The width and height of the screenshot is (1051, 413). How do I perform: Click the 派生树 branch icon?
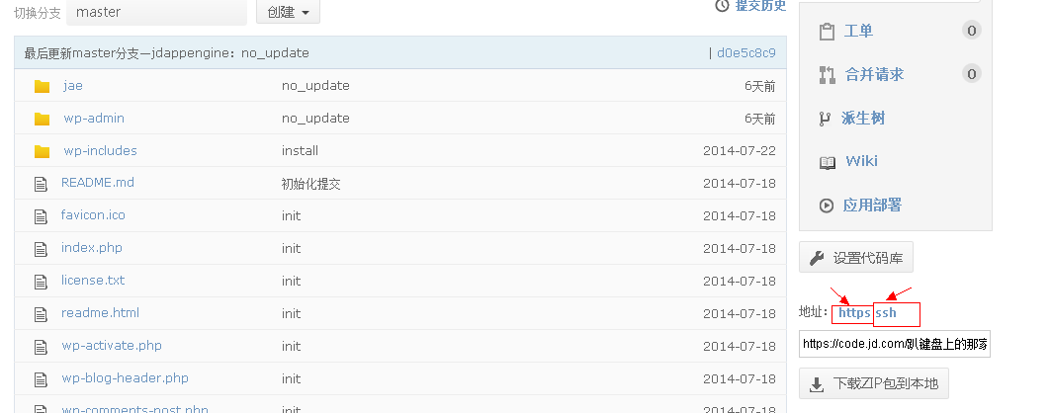pos(826,119)
